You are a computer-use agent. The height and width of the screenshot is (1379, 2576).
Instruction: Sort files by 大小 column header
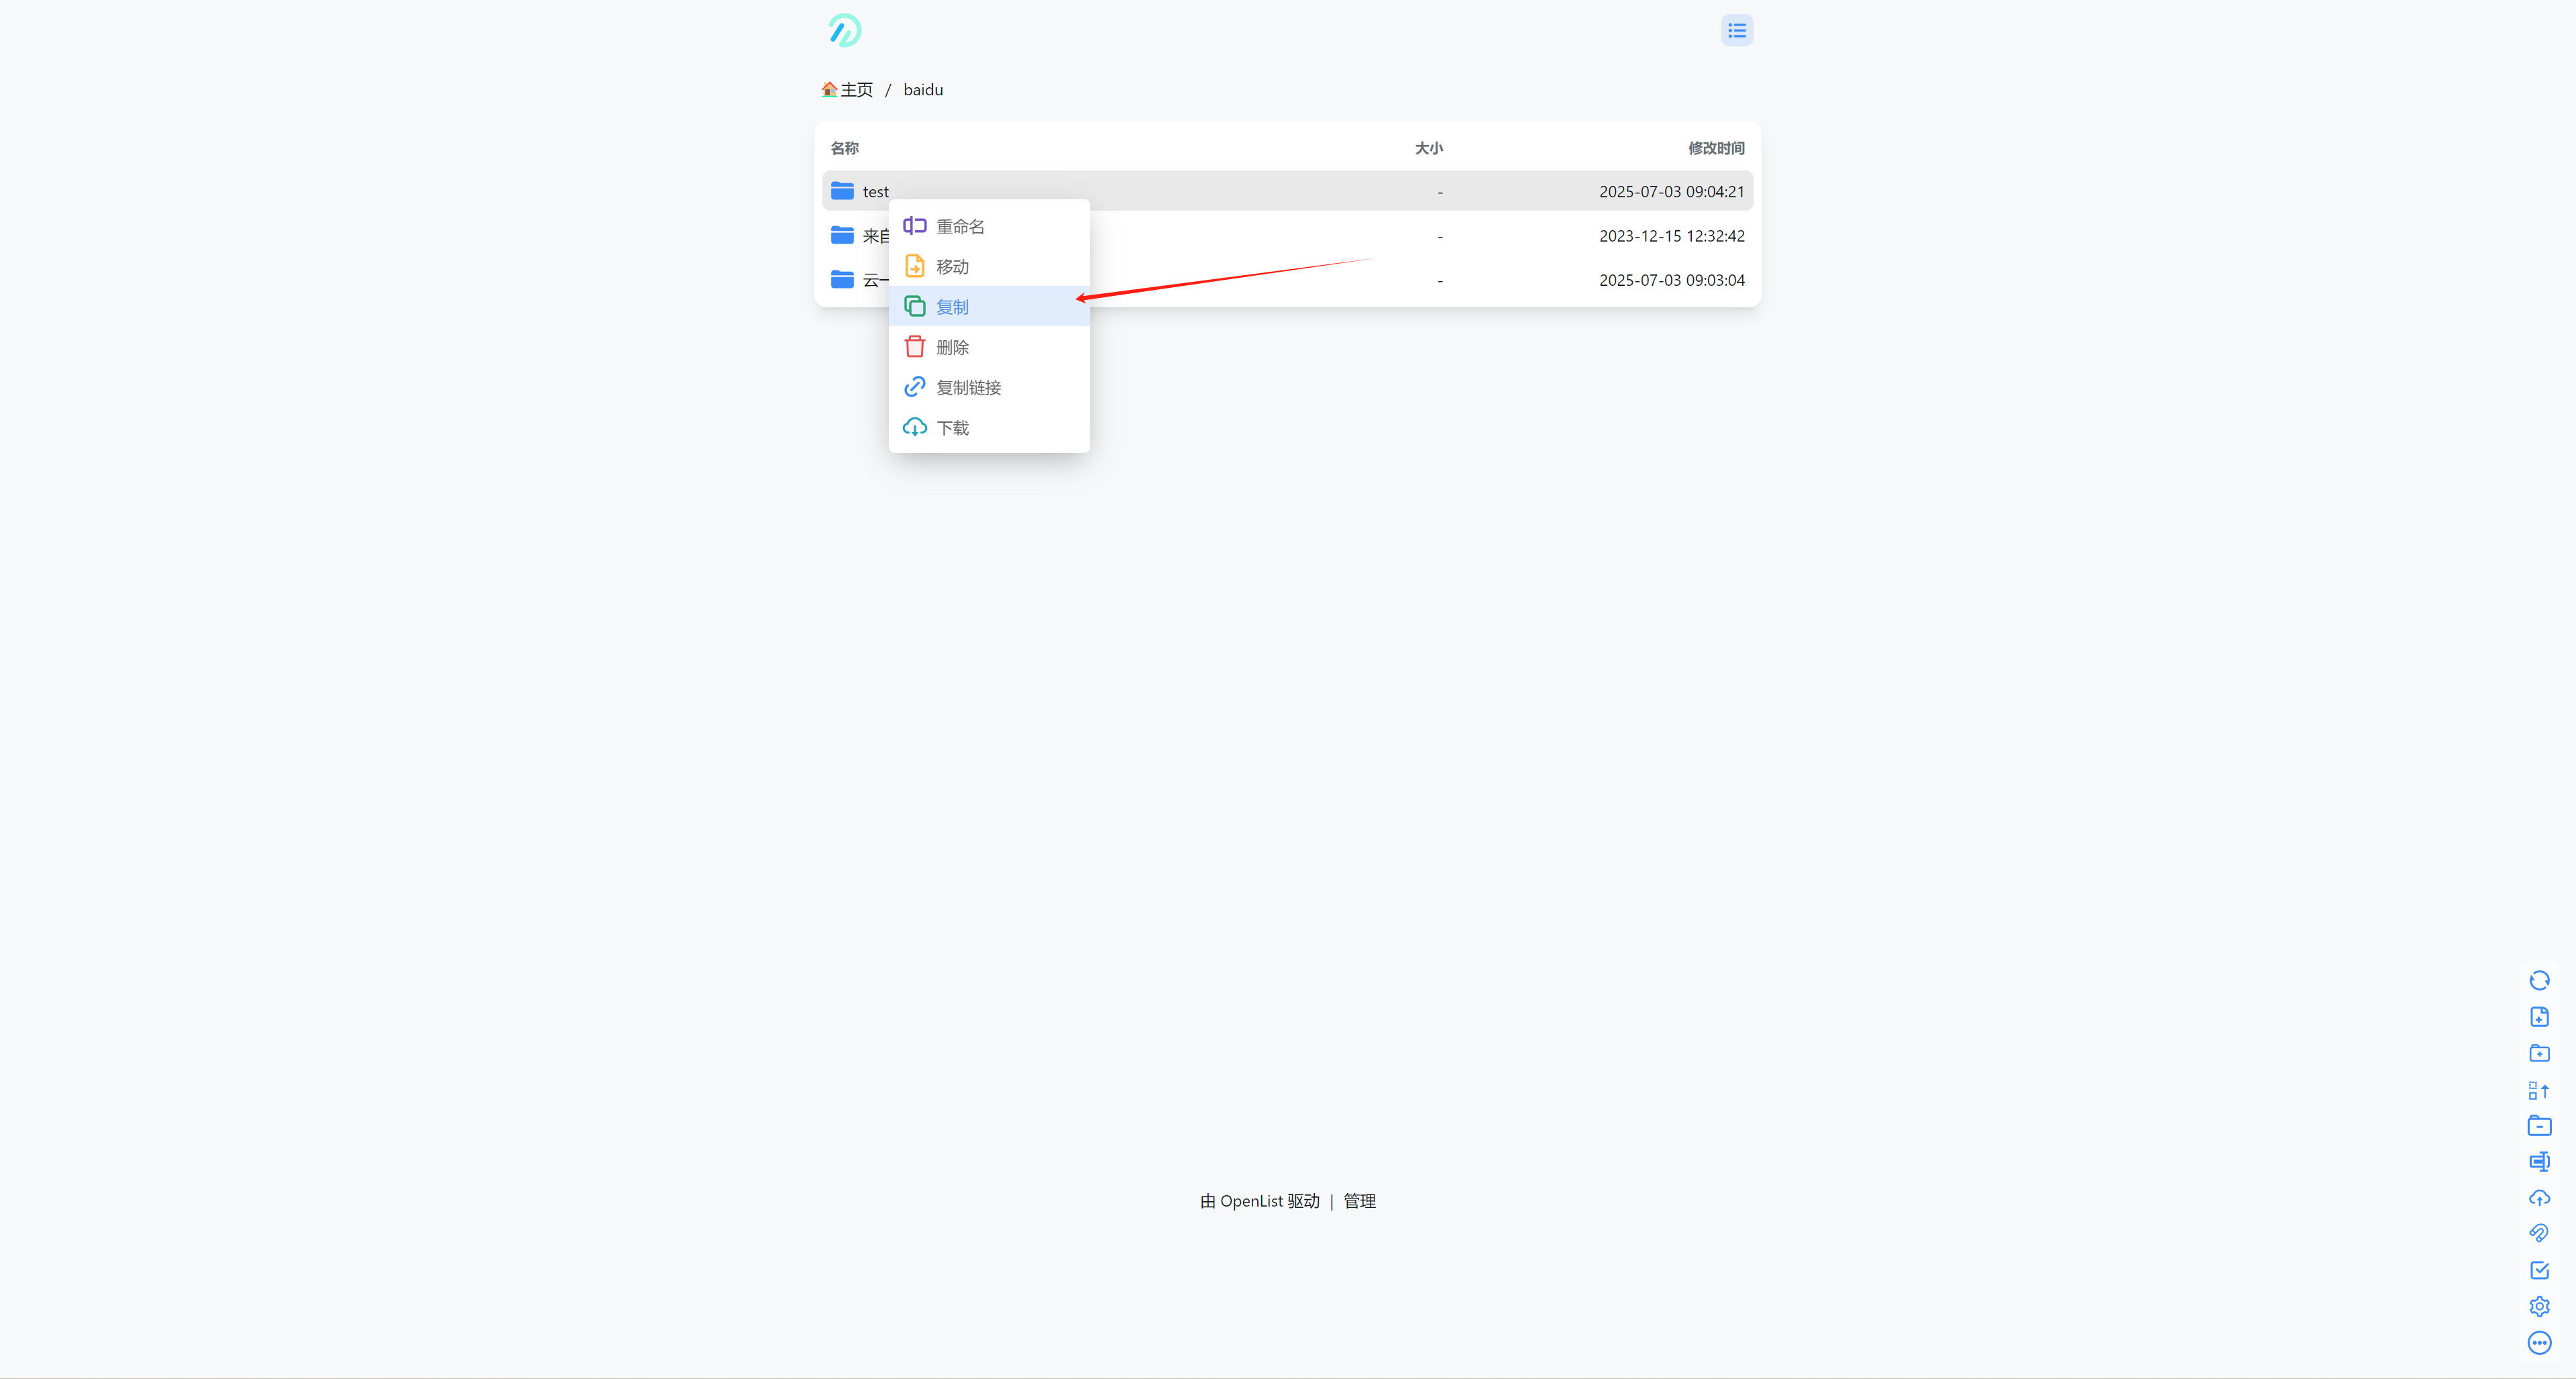pos(1428,148)
